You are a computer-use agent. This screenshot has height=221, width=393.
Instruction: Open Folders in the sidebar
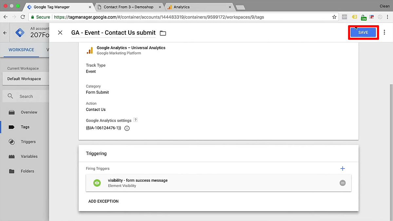[x=27, y=171]
